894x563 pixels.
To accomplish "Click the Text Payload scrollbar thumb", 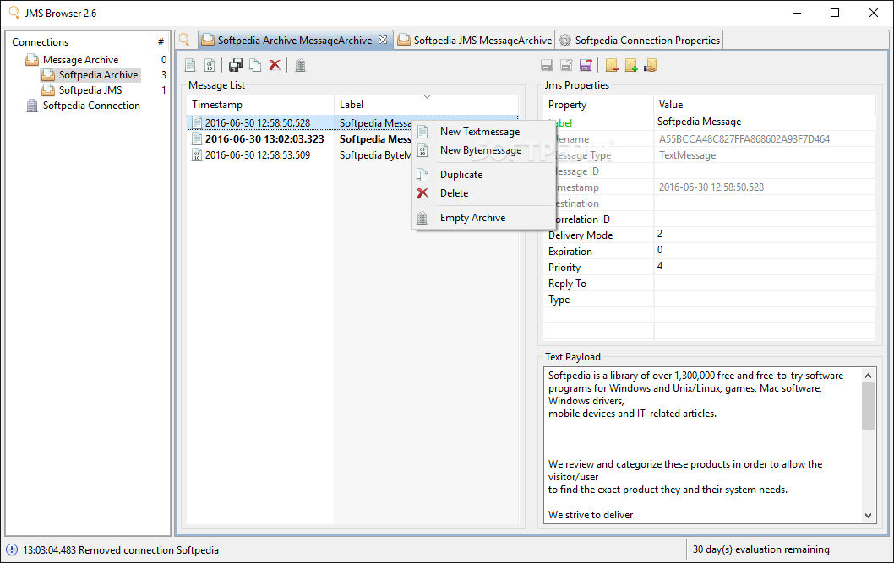I will (x=868, y=406).
